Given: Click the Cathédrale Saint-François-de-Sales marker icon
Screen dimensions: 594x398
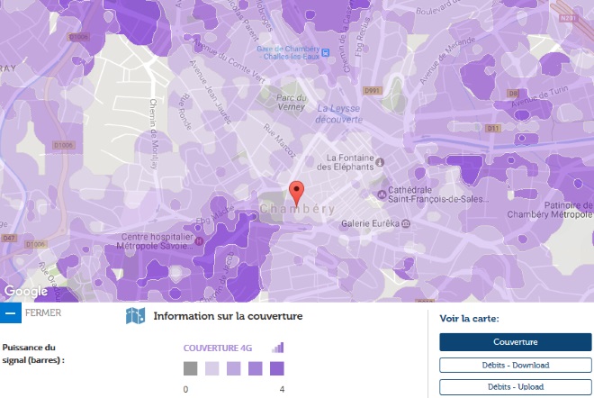Looking at the screenshot, I should [382, 194].
